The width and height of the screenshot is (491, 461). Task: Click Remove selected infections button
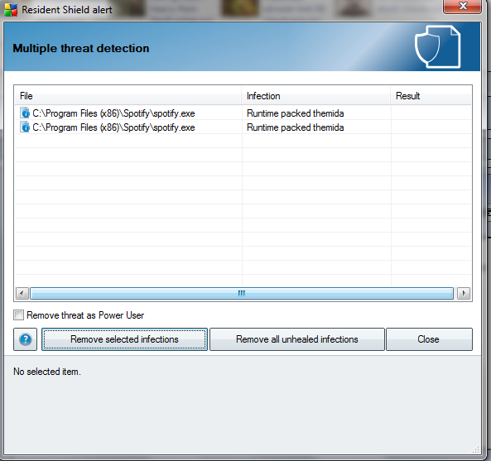click(x=125, y=339)
